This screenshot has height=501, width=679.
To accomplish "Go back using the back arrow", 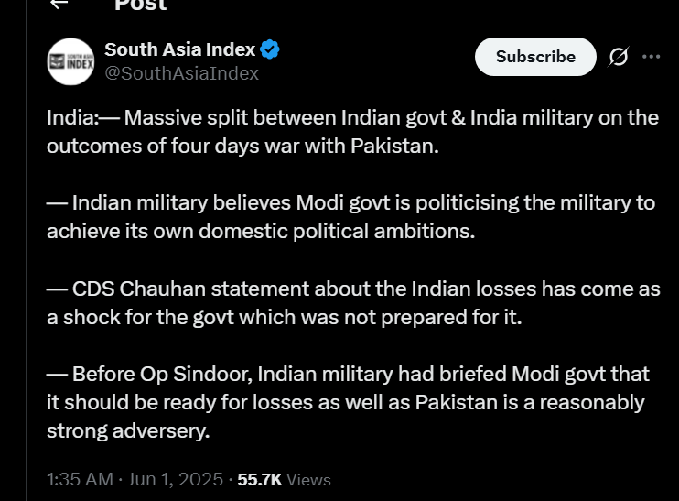I will (x=59, y=5).
